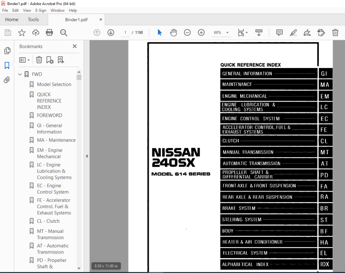Collapse the navigation pane with arrow
The height and width of the screenshot is (273, 345).
[87, 156]
